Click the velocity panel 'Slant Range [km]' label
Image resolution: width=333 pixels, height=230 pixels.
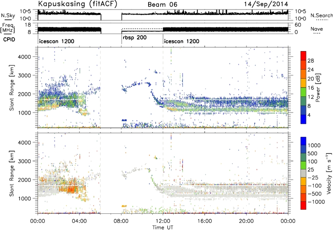pyautogui.click(x=12, y=174)
